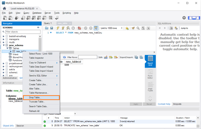201x129 pixels.
Task: Switch to the Session tab
Action: [x=20, y=126]
